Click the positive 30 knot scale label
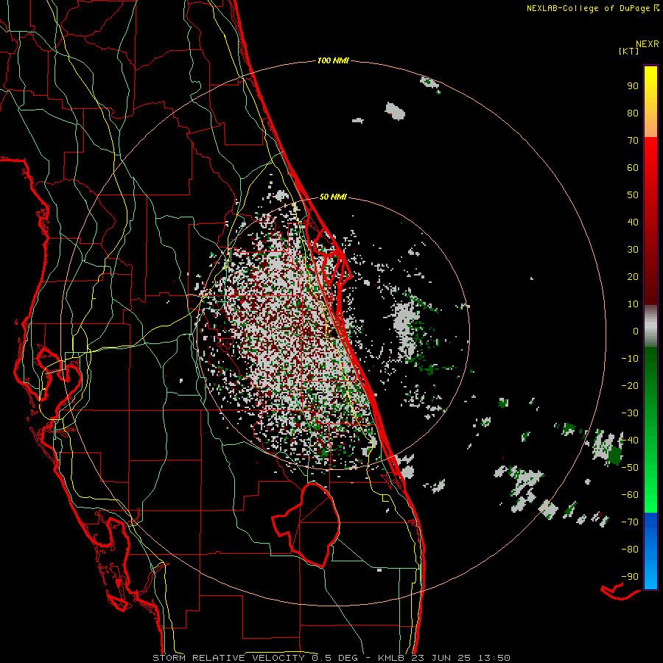This screenshot has width=663, height=663. pyautogui.click(x=633, y=250)
